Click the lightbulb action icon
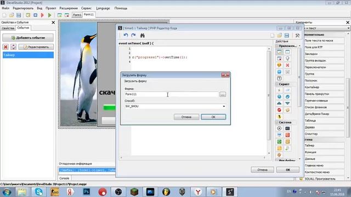The width and height of the screenshot is (351, 197). [x=287, y=59]
